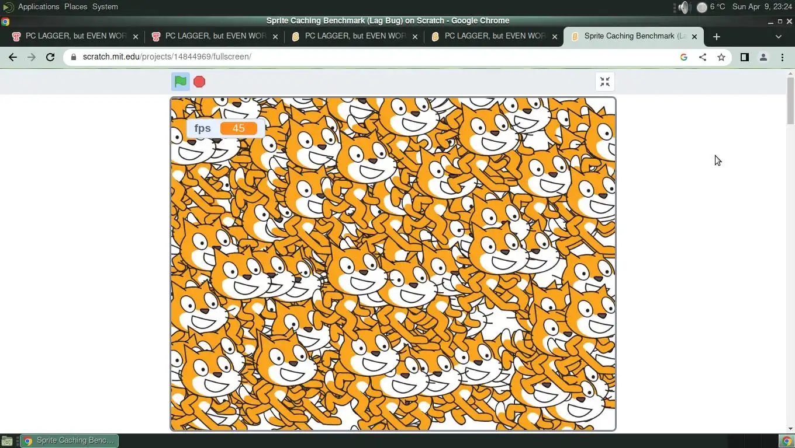The height and width of the screenshot is (448, 795).
Task: Go back to previous page
Action: pyautogui.click(x=12, y=57)
